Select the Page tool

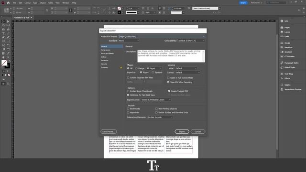click(x=3, y=25)
